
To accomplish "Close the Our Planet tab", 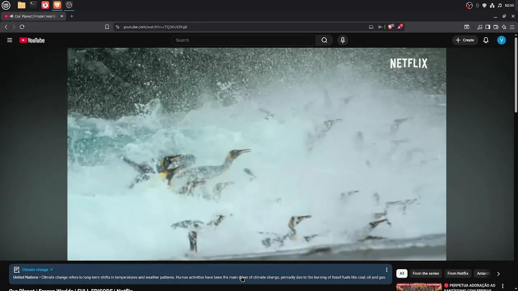I will [x=62, y=16].
